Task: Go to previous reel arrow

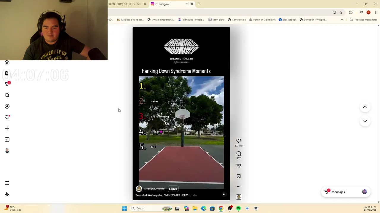Action: click(x=365, y=107)
